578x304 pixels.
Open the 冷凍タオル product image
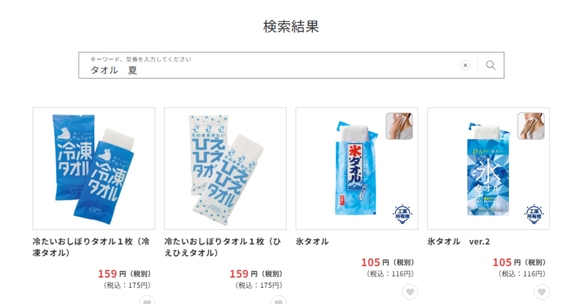point(94,169)
